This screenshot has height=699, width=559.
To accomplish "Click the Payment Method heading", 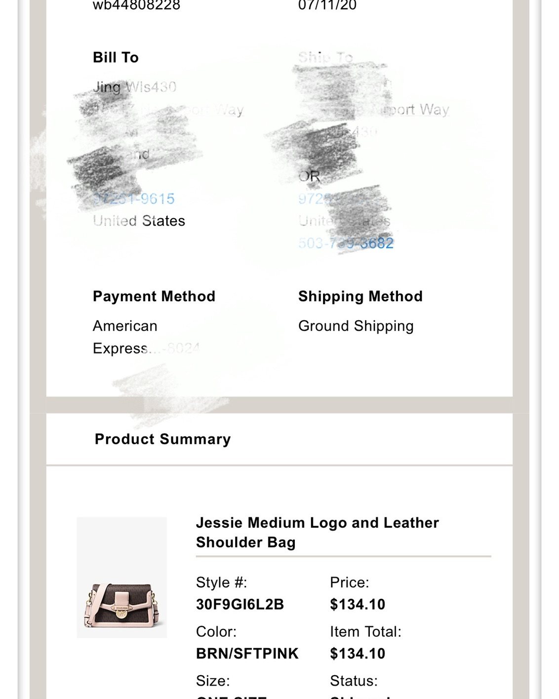I will 154,296.
